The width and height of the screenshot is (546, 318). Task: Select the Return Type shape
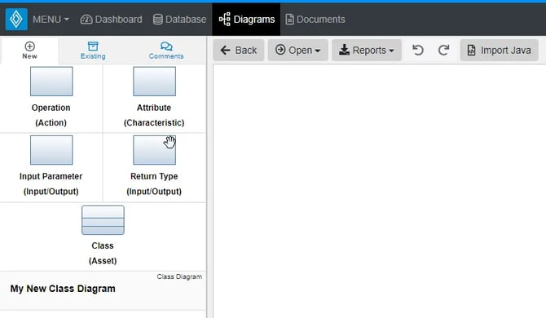coord(154,150)
